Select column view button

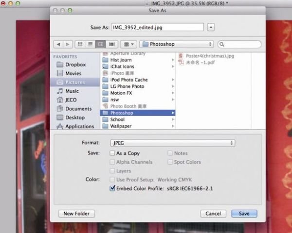[101, 44]
